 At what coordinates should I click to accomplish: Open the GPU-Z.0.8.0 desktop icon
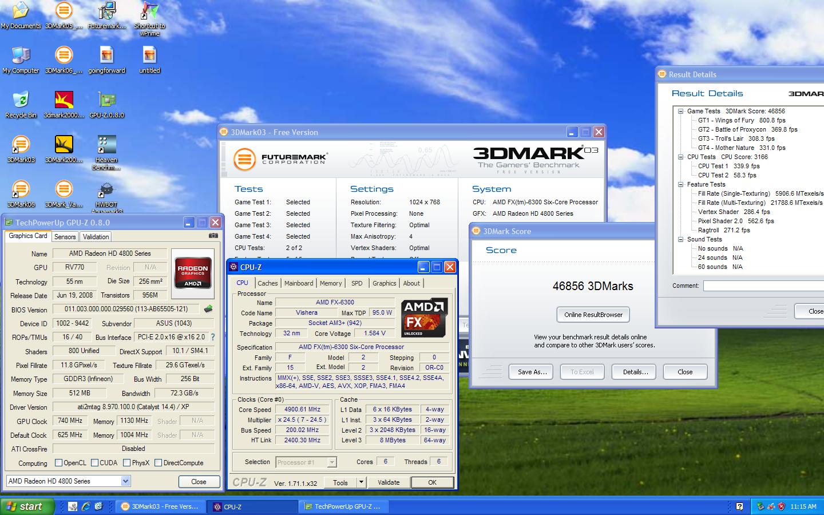click(106, 105)
